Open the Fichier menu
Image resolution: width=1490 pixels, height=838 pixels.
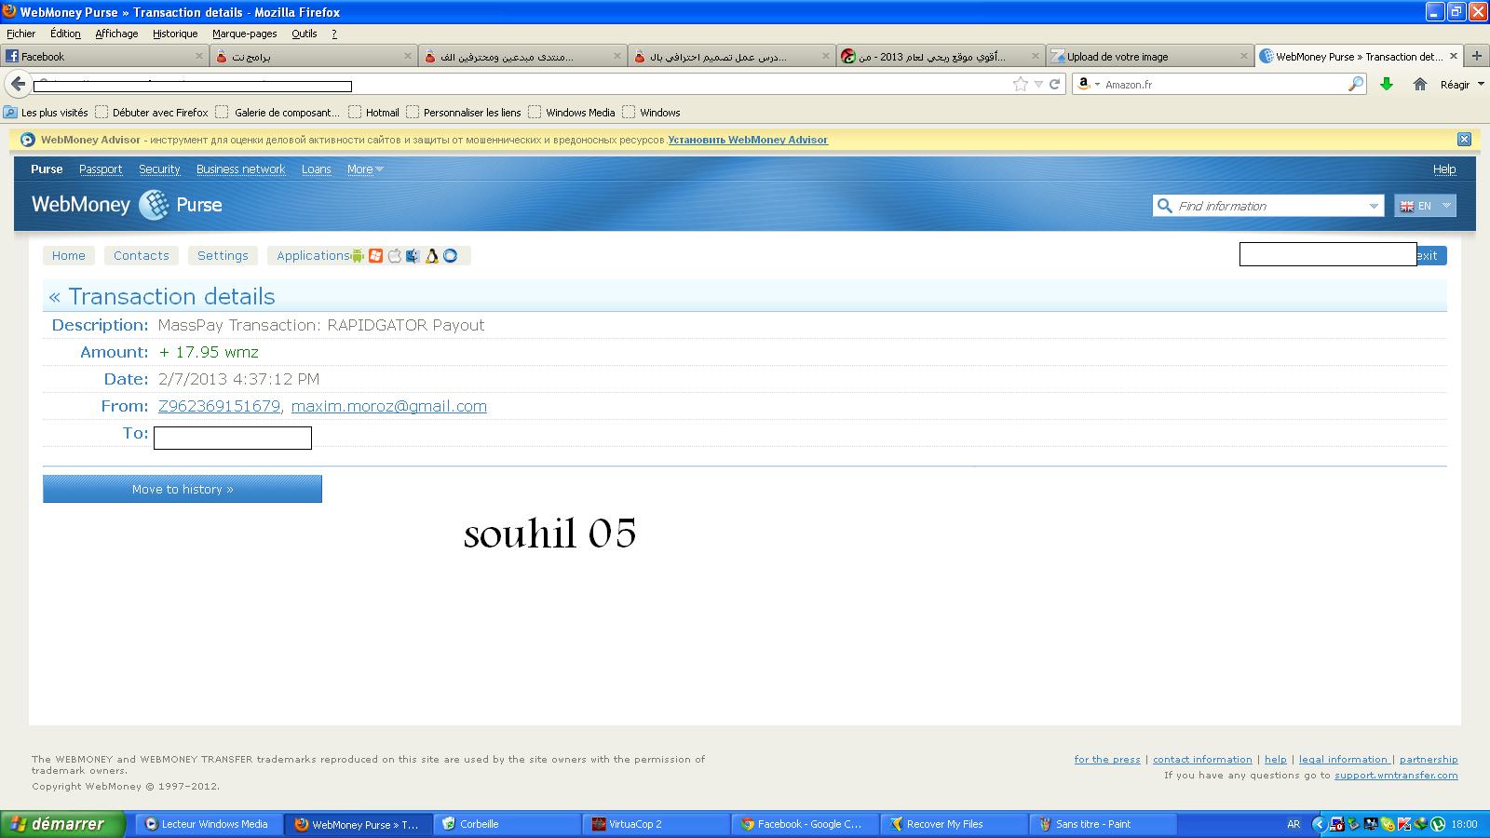20,34
